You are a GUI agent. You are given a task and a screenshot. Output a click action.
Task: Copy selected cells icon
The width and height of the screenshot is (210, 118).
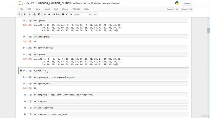(34, 14)
